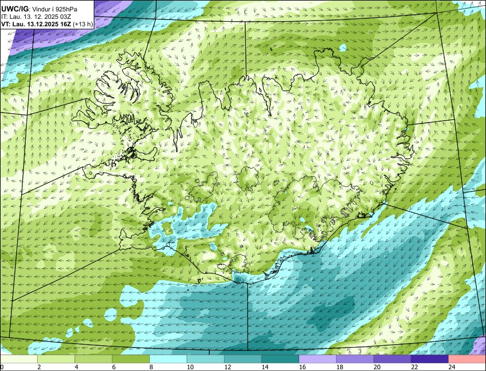Click the 'VT: Lau. 13.12.2025 16Z' valid time
486x371 pixels.
click(x=36, y=24)
